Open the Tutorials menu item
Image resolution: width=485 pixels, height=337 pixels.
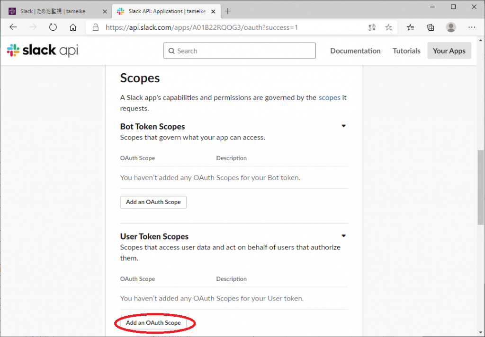click(x=406, y=51)
